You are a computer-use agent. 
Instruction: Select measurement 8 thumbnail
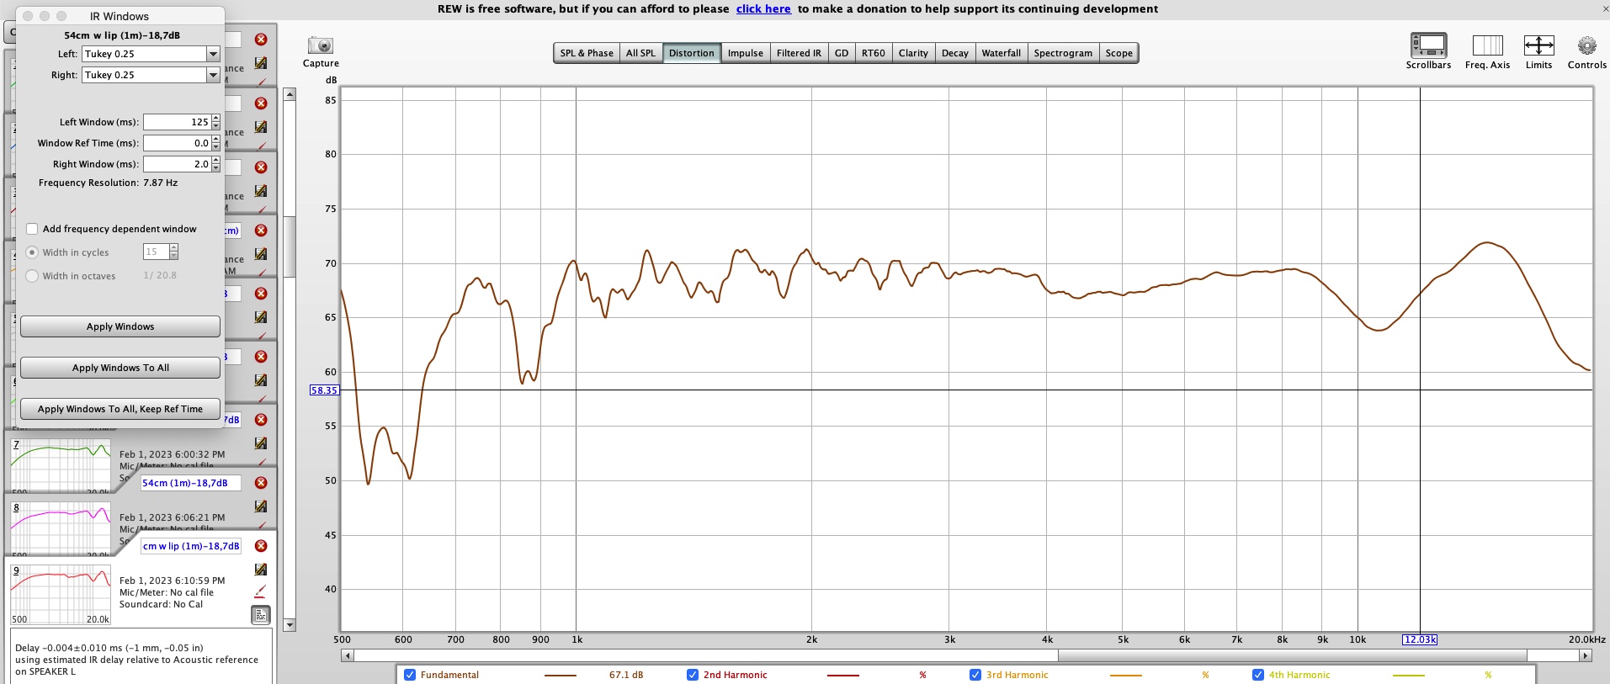(x=61, y=530)
